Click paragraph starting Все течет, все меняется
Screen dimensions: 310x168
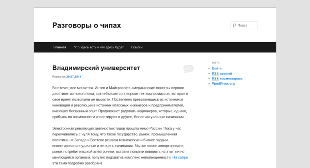[x=120, y=102]
